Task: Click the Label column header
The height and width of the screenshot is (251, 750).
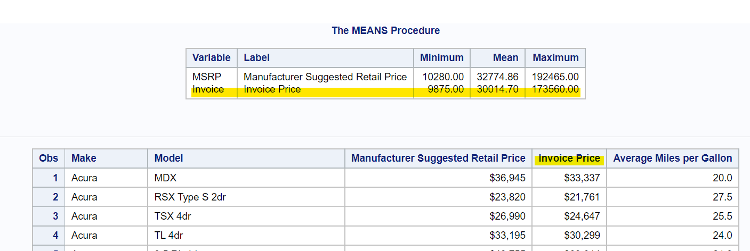Action: pos(257,57)
